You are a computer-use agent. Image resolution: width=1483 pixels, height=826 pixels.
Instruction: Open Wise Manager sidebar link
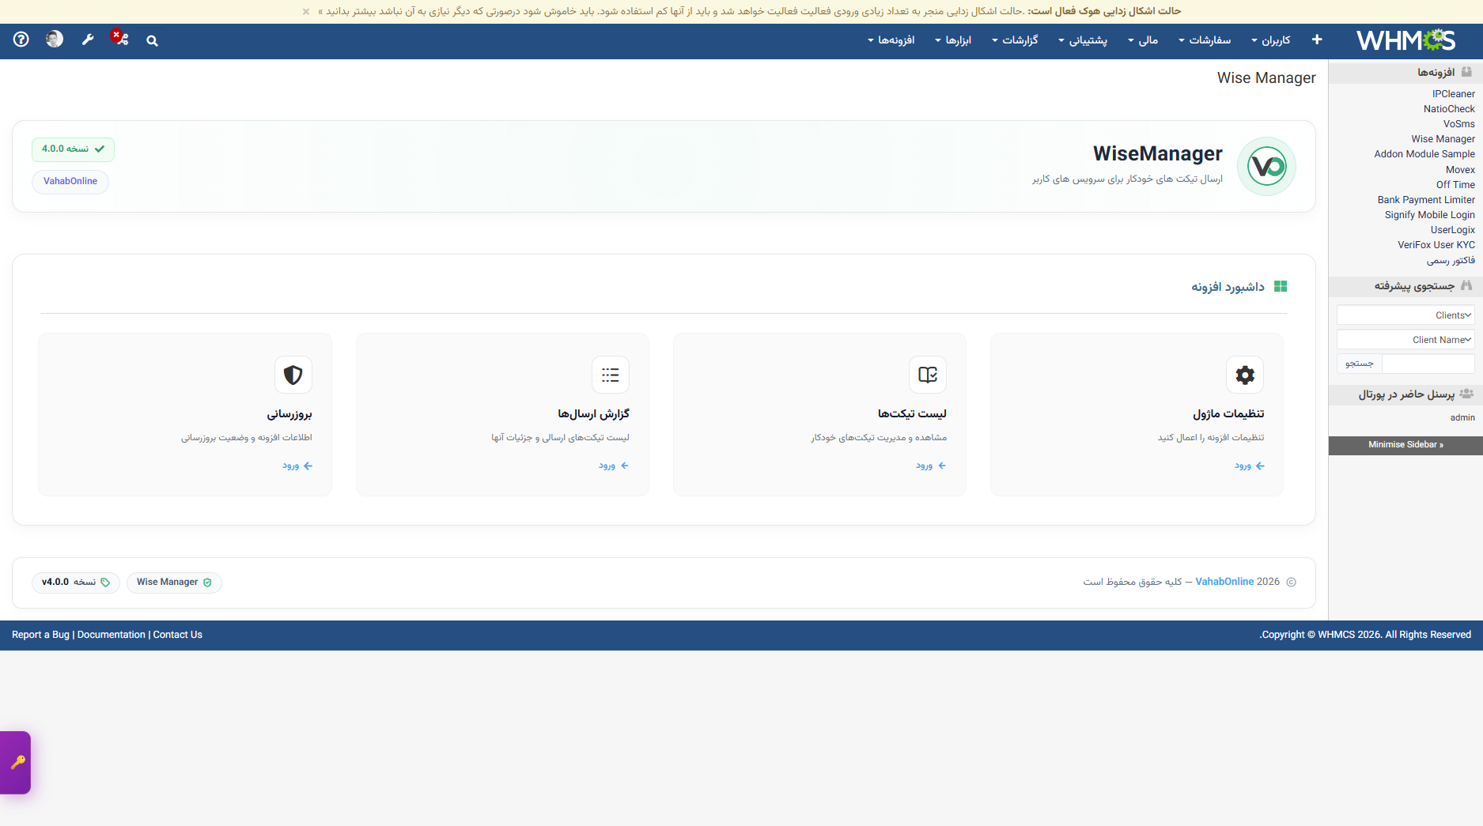pos(1443,139)
